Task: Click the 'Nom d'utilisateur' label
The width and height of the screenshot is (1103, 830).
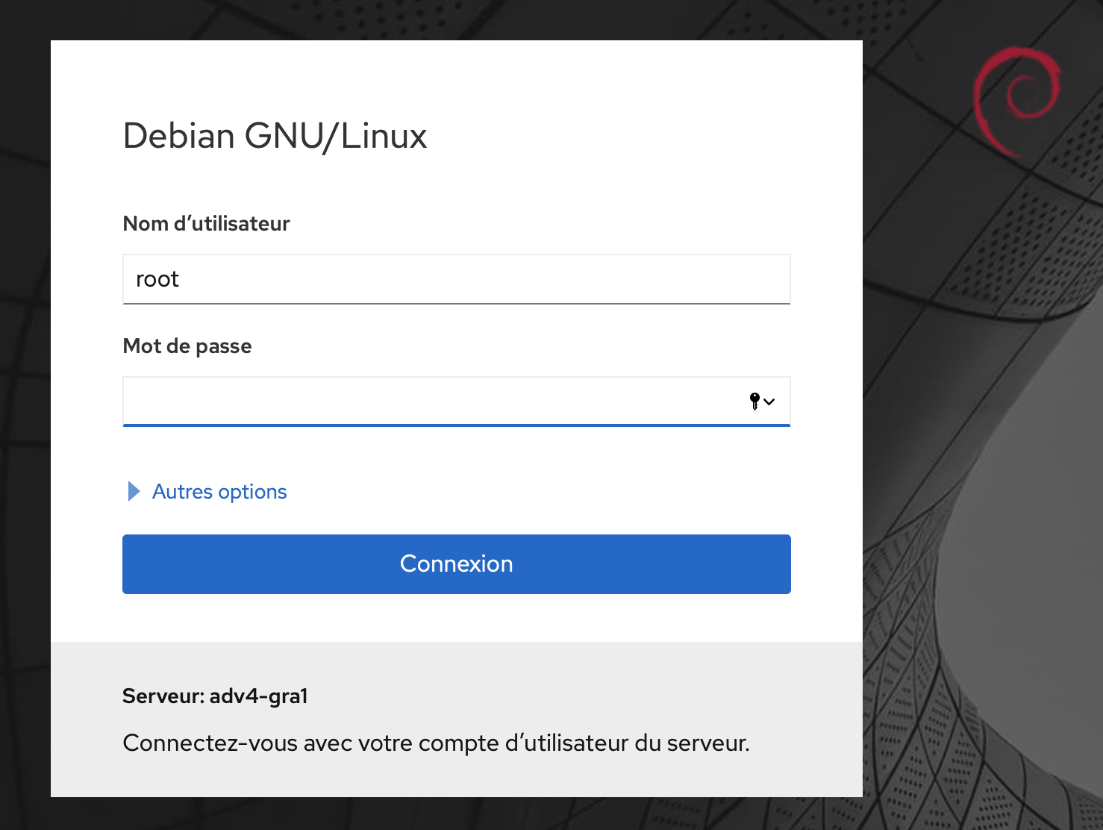Action: [206, 224]
